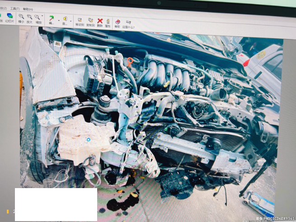Open the partially visible (Z) menu
This screenshot has height=222, width=296.
(3, 8)
